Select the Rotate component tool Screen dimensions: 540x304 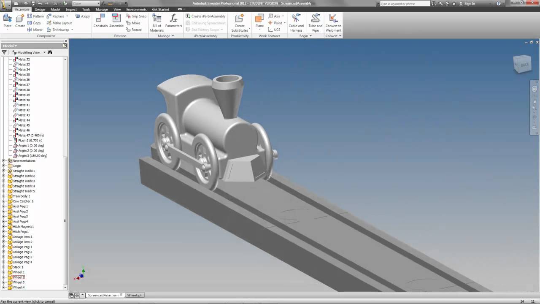134,30
